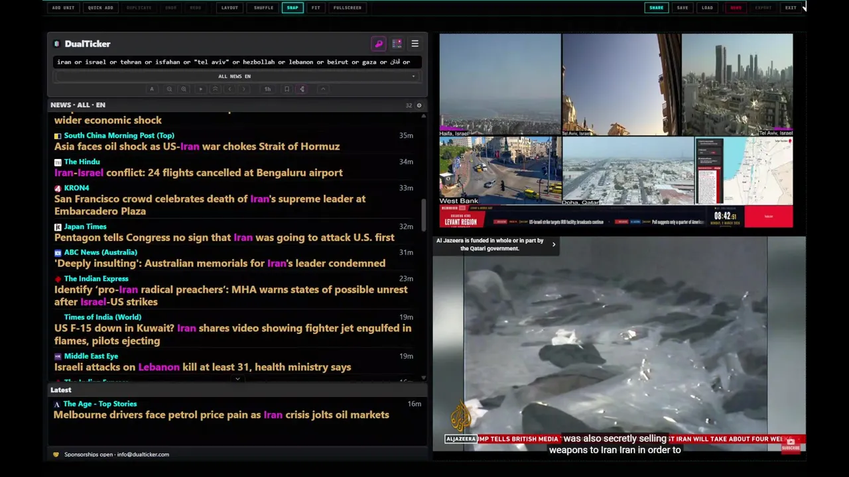Open Japan Times Pentagon tells Congress headline

pos(224,237)
